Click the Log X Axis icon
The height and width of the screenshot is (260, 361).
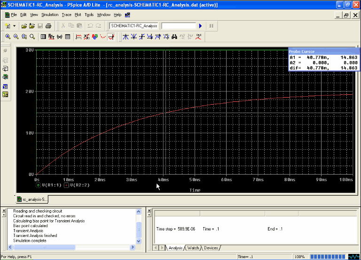click(x=43, y=36)
